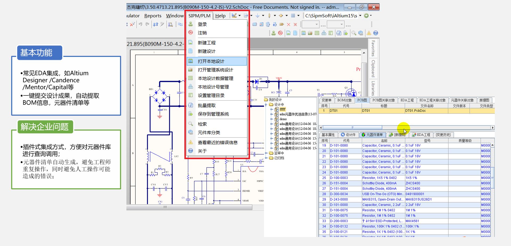This screenshot has height=246, width=511.
Task: Open the file path dropdown arrow
Action: click(x=360, y=16)
